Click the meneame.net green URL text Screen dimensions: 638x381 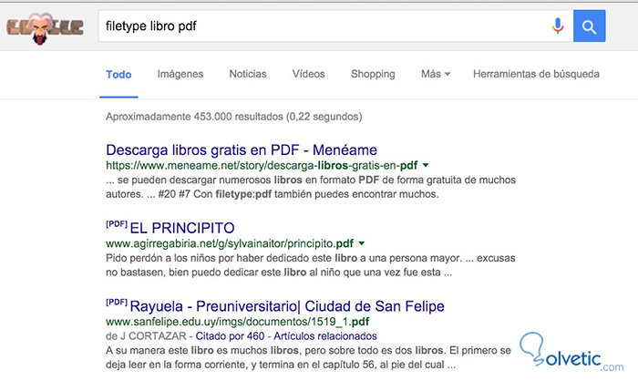click(262, 166)
